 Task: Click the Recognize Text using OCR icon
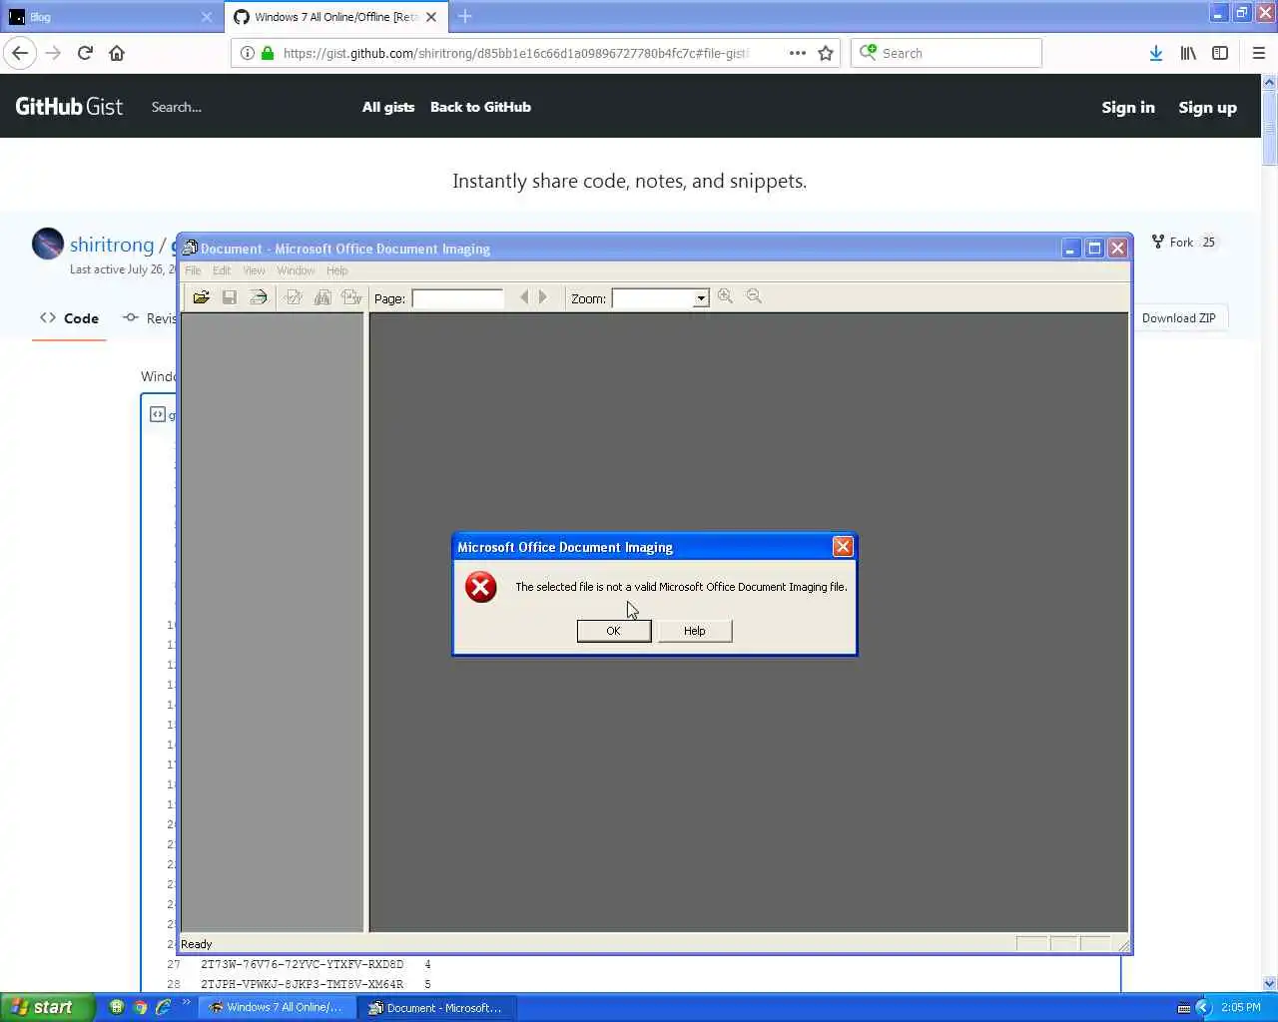point(294,297)
